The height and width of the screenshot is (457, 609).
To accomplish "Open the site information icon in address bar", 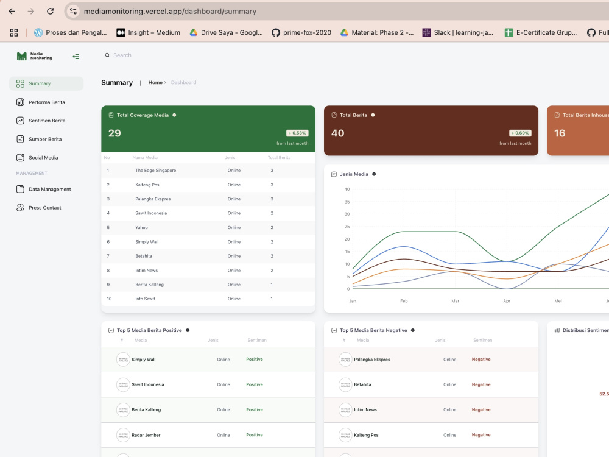I will (x=74, y=11).
